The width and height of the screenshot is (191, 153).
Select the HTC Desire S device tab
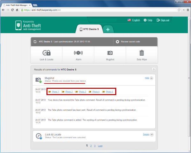tap(89, 29)
